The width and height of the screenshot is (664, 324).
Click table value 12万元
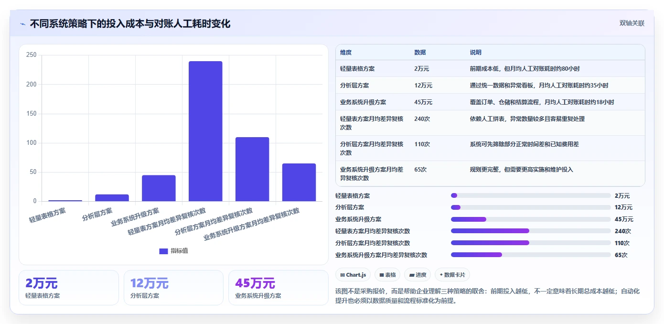423,86
